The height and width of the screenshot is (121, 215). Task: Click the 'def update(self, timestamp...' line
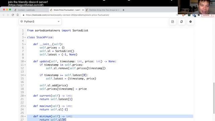75,61
